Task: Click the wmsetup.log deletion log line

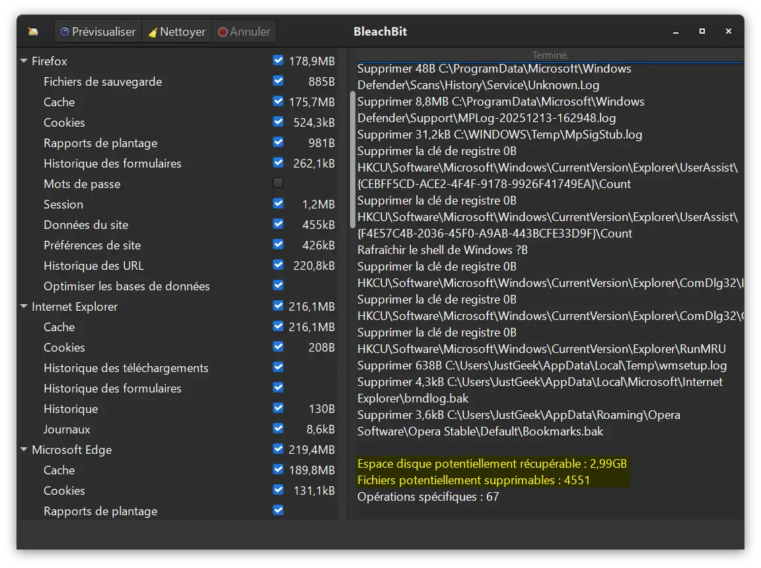Action: coord(542,365)
